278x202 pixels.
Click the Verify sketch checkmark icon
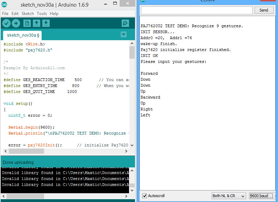point(6,23)
